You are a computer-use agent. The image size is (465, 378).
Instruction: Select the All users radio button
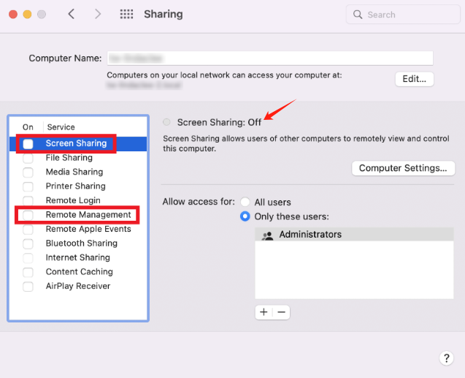coord(245,202)
